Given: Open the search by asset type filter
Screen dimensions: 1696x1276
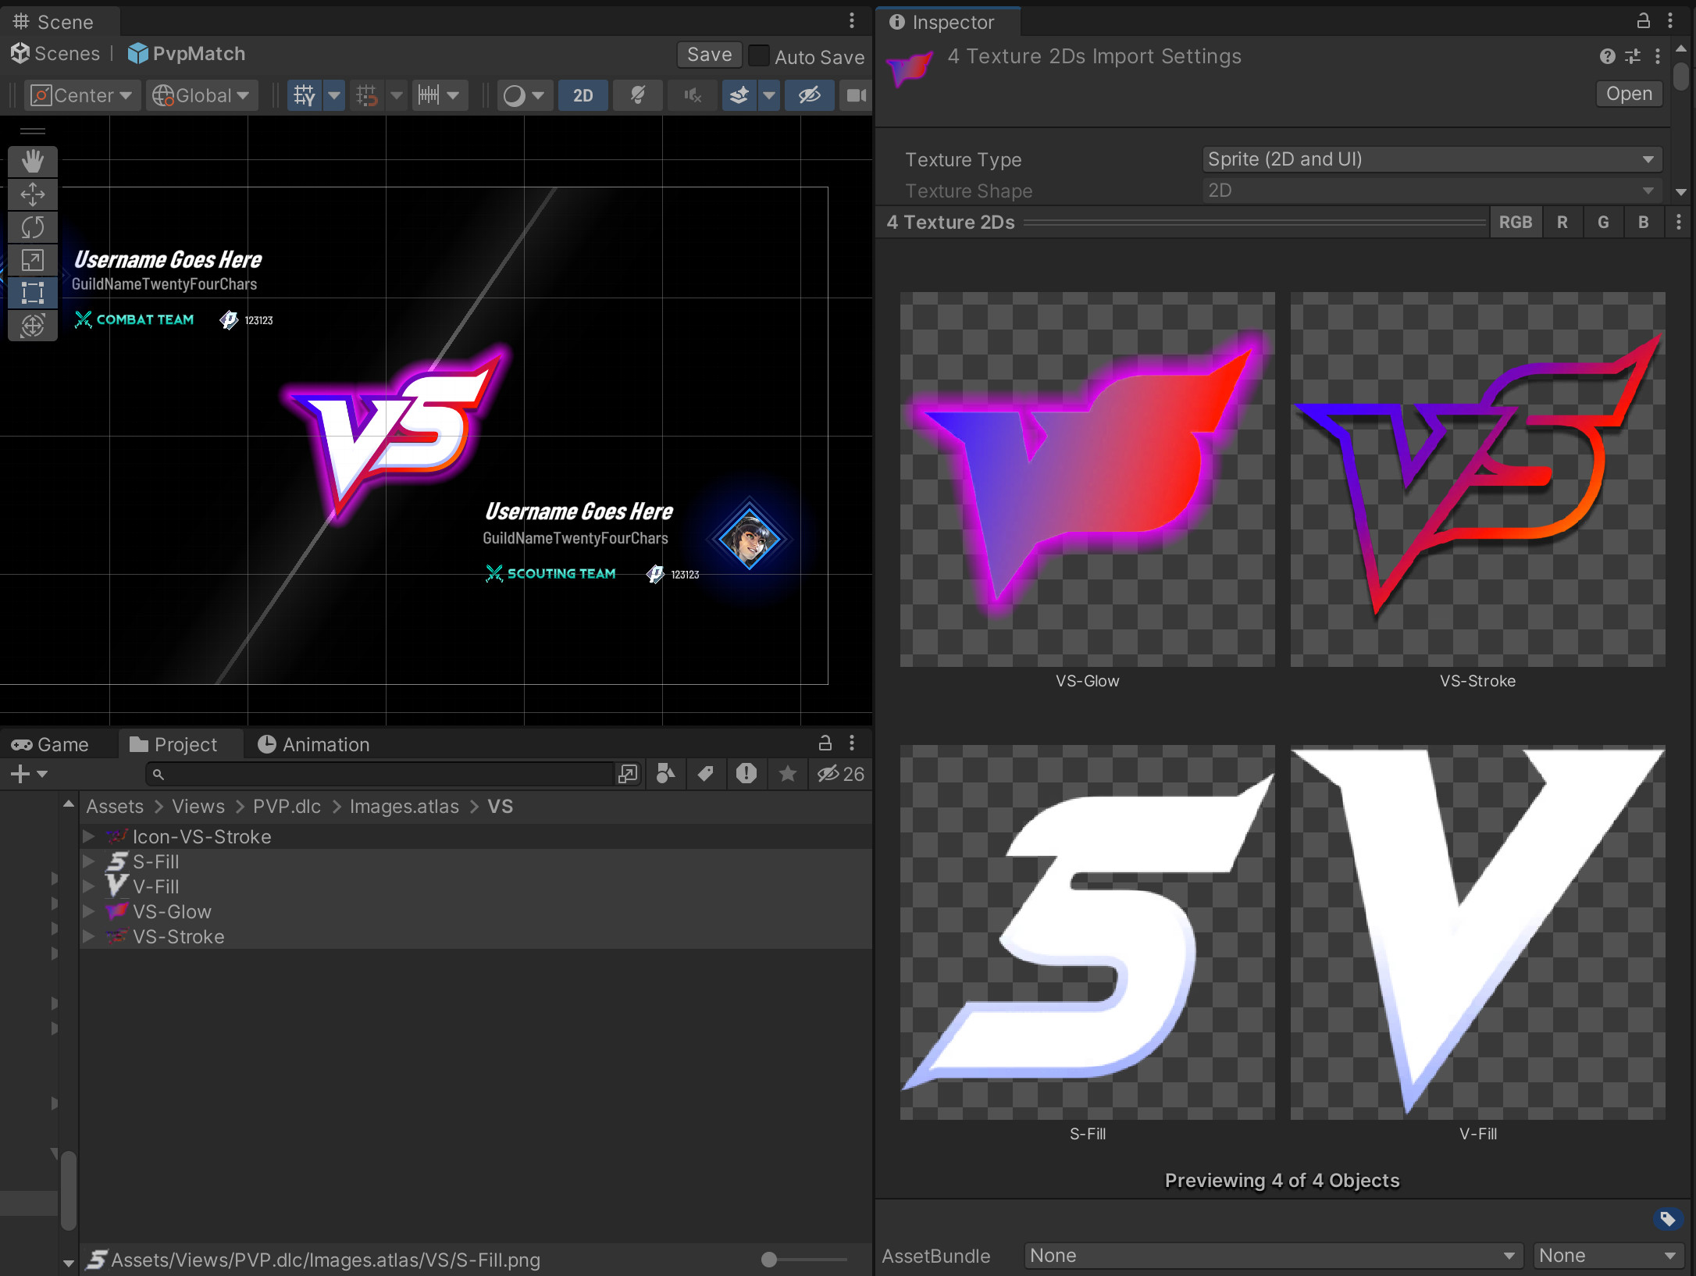Looking at the screenshot, I should (x=665, y=774).
